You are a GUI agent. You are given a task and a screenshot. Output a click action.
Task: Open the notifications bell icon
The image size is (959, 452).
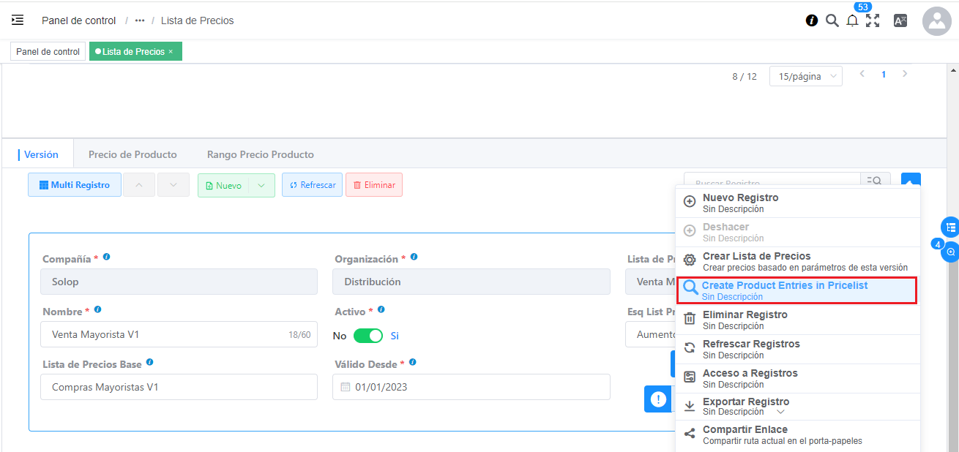[x=852, y=20]
